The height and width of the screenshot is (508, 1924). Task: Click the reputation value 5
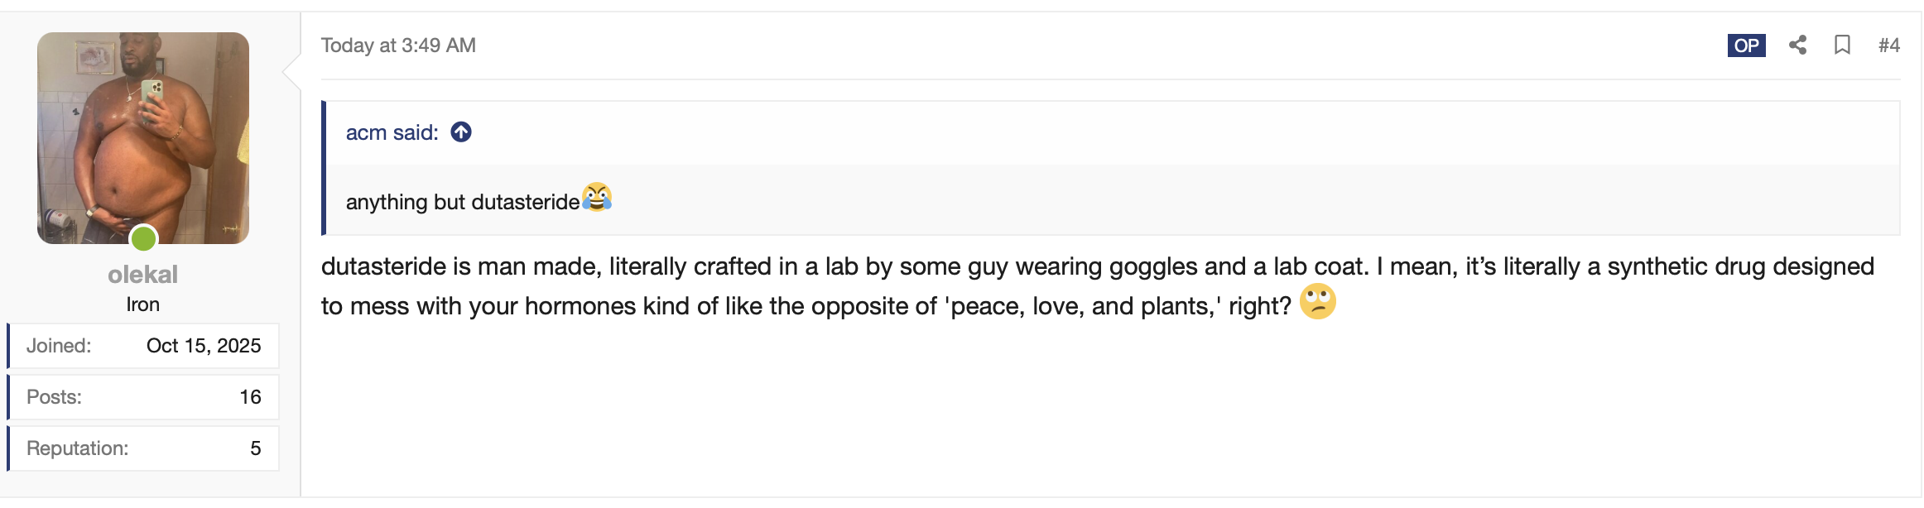[255, 448]
